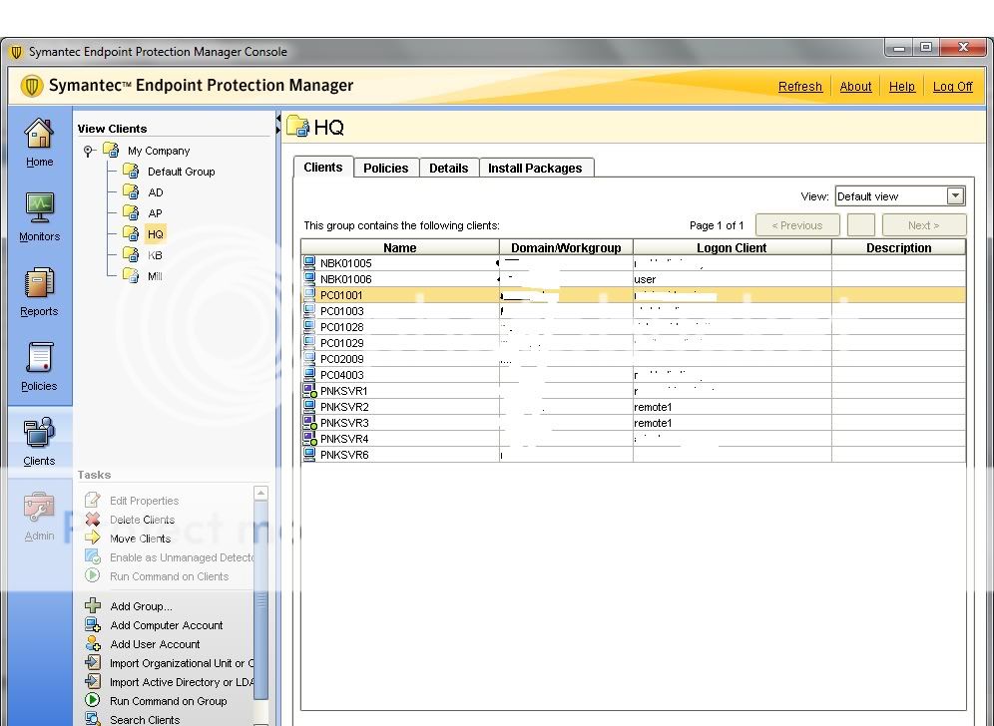
Task: Click the Log Off link
Action: click(952, 86)
